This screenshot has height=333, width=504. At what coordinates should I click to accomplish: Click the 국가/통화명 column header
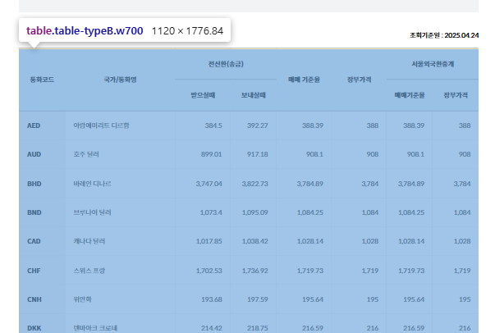pyautogui.click(x=120, y=80)
